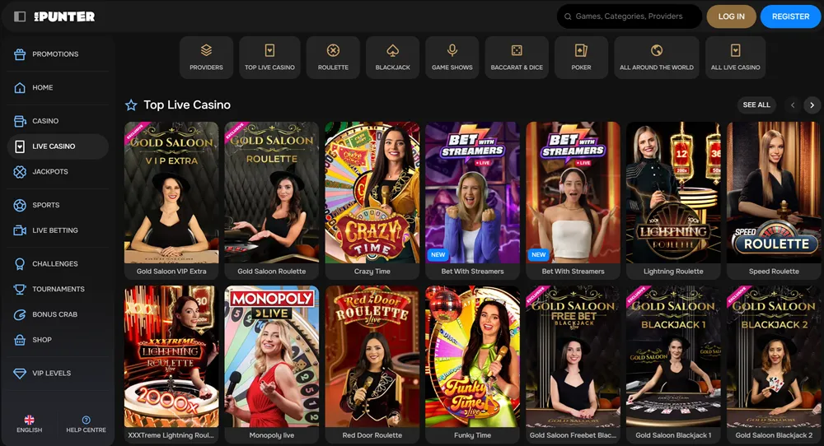This screenshot has width=824, height=446.
Task: Click the star icon beside Top Live Casino
Action: 131,105
